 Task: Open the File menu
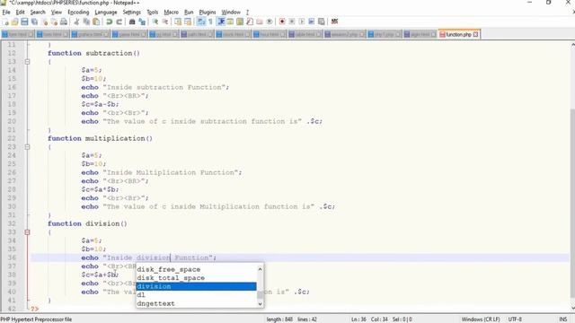pyautogui.click(x=6, y=12)
